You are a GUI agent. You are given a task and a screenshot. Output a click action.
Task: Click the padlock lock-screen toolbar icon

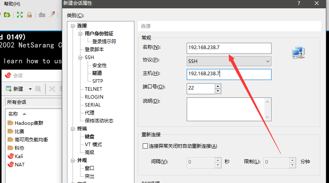click(x=29, y=15)
